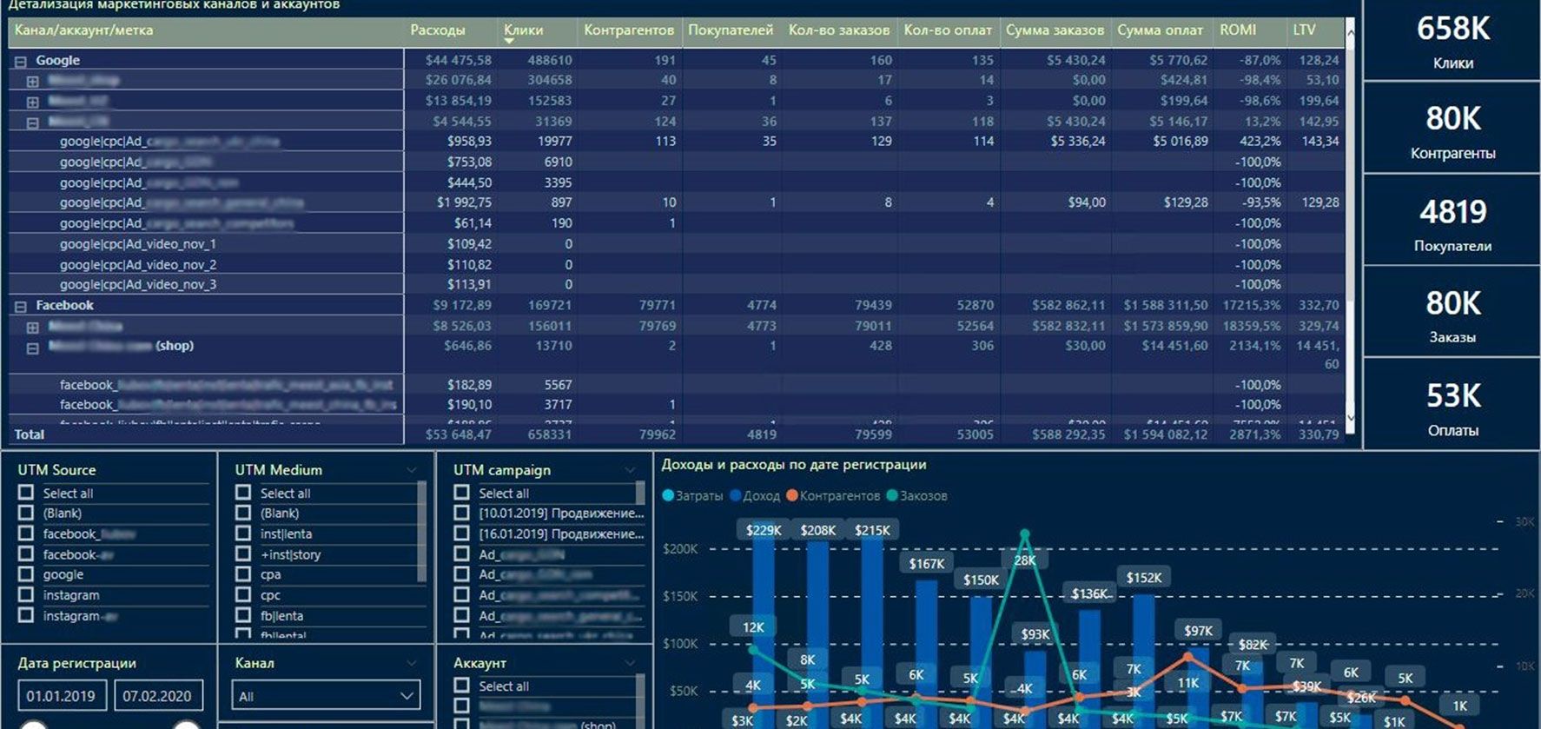Screen dimensions: 1541x729
Task: Check +inst|story in UTM Medium
Action: tap(243, 554)
